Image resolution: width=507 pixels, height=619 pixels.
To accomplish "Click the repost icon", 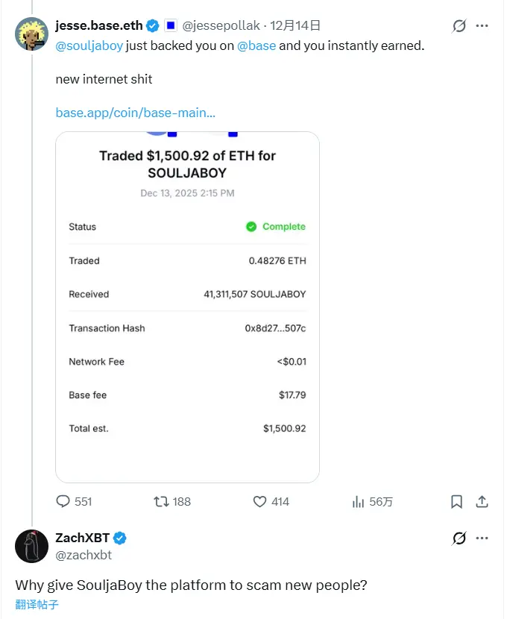I will point(160,502).
